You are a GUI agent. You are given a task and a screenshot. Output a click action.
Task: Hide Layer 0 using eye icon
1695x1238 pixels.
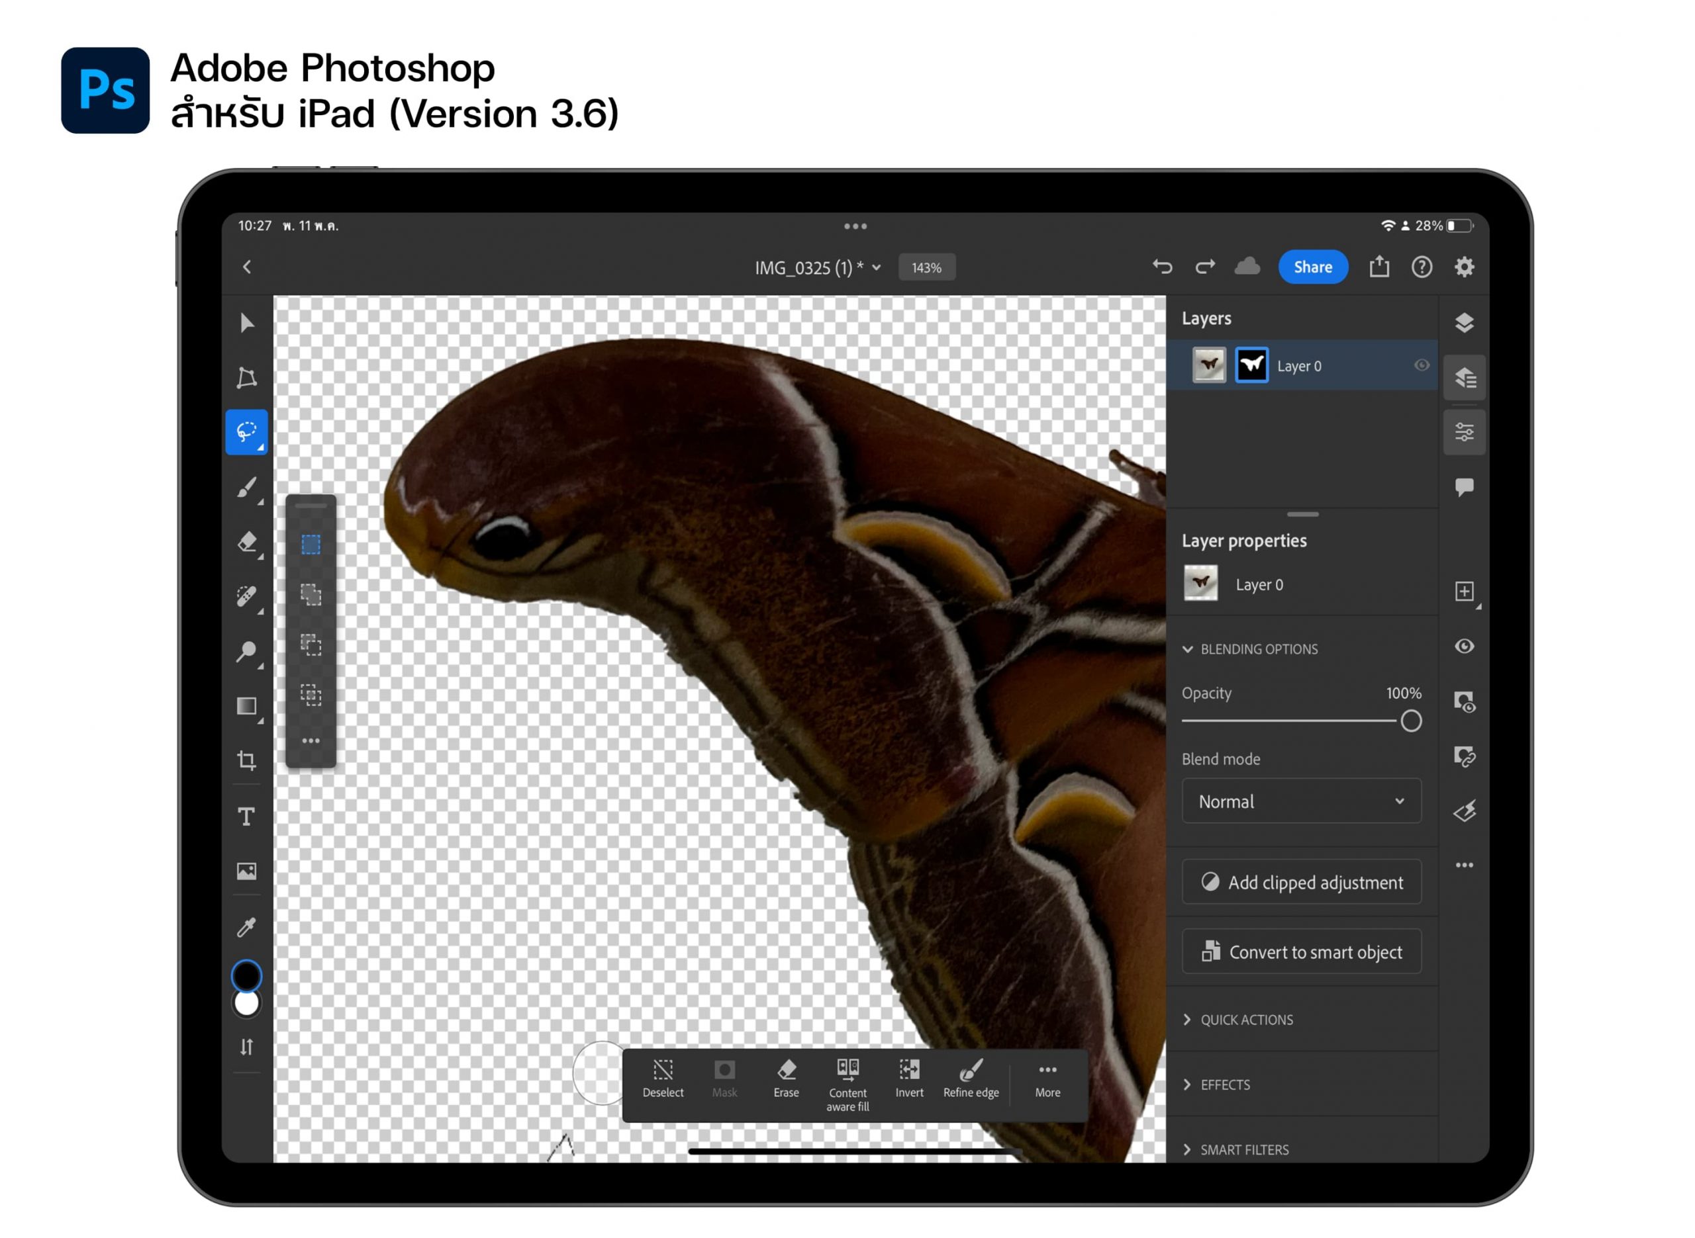pos(1422,366)
